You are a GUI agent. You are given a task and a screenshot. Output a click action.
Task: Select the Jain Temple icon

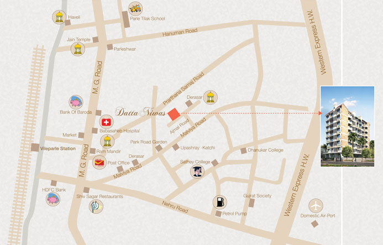pyautogui.click(x=76, y=50)
